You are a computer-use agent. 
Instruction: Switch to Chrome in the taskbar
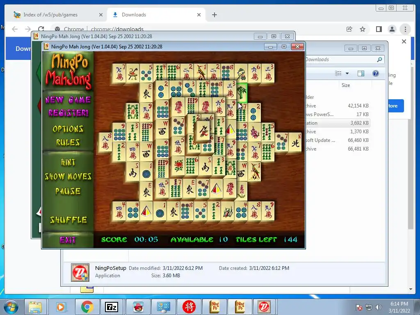[x=87, y=307]
